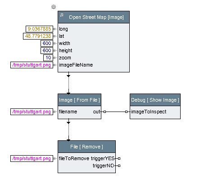
Task: Edit the fileToRemove input /tmp/stuttgart.png
Action: click(x=32, y=159)
